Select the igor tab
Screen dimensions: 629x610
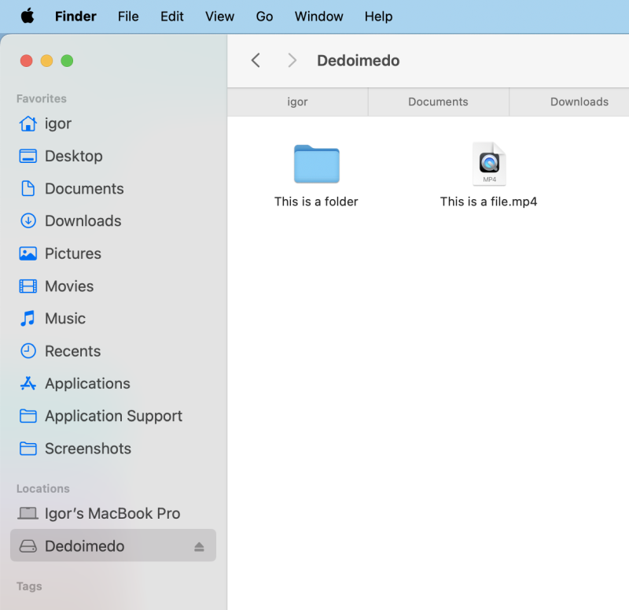pos(297,102)
